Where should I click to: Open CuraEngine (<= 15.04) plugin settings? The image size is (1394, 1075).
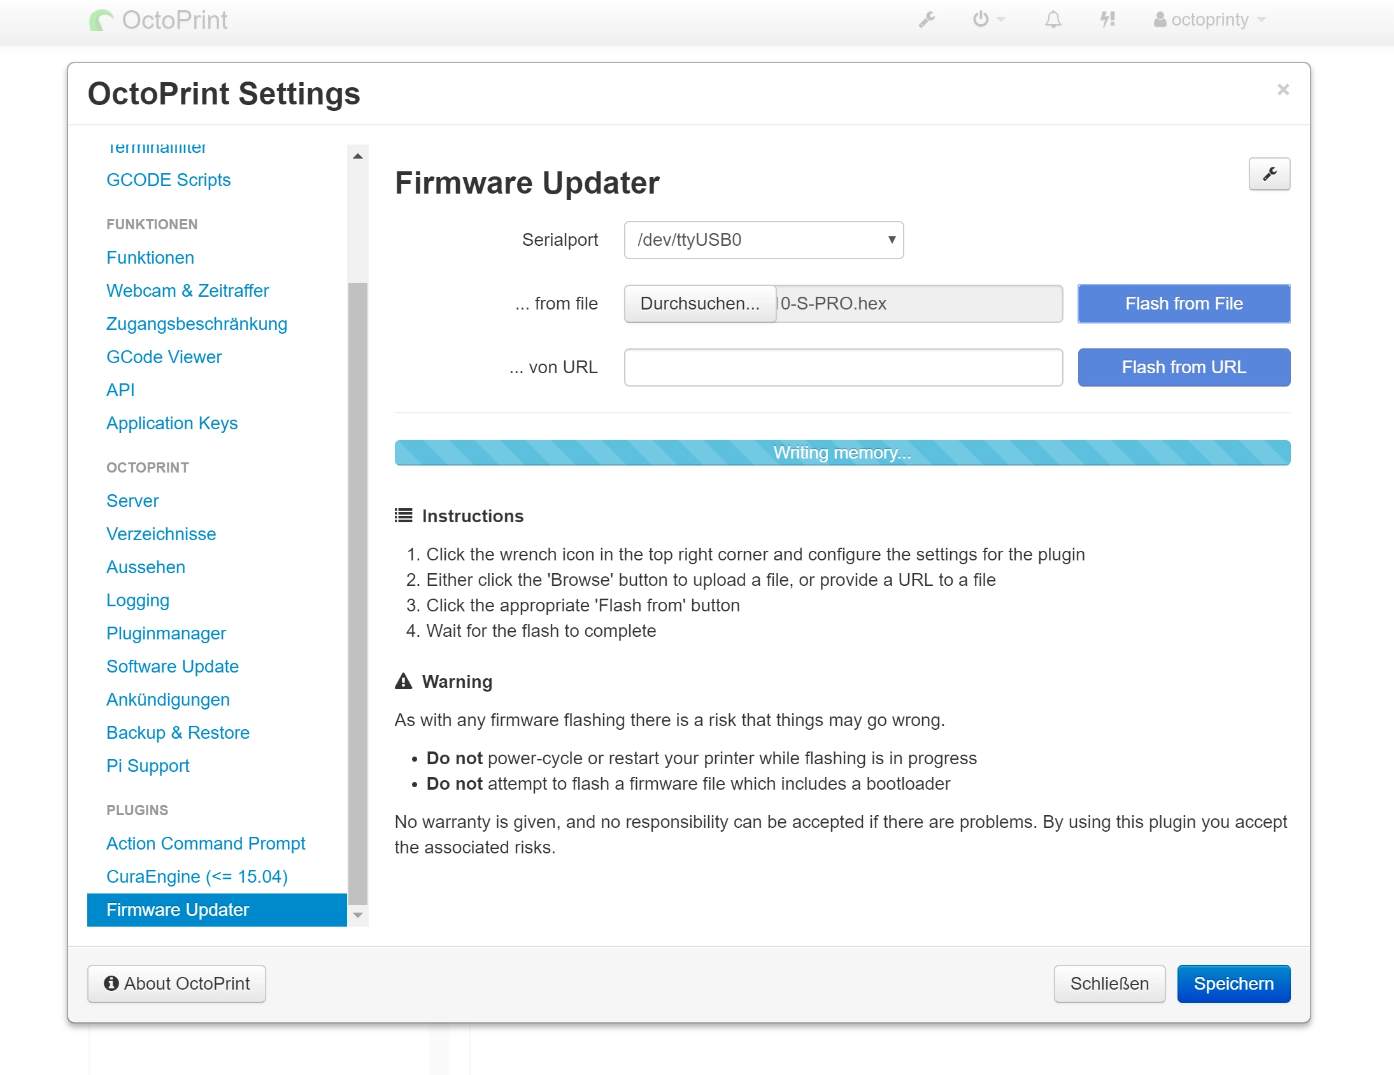(197, 877)
